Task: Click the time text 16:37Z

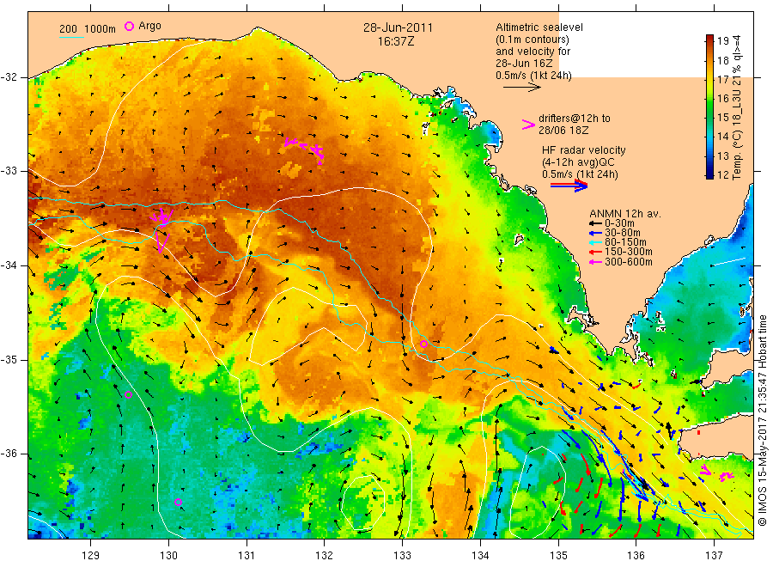Action: [x=396, y=41]
